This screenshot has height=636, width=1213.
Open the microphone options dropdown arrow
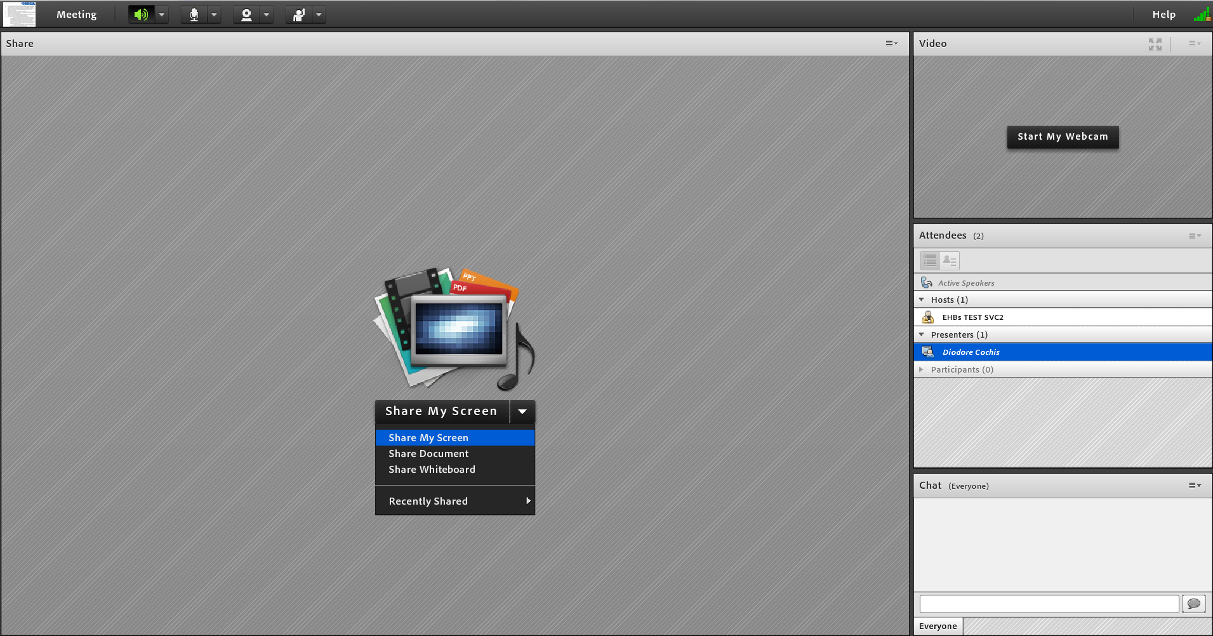coord(215,14)
